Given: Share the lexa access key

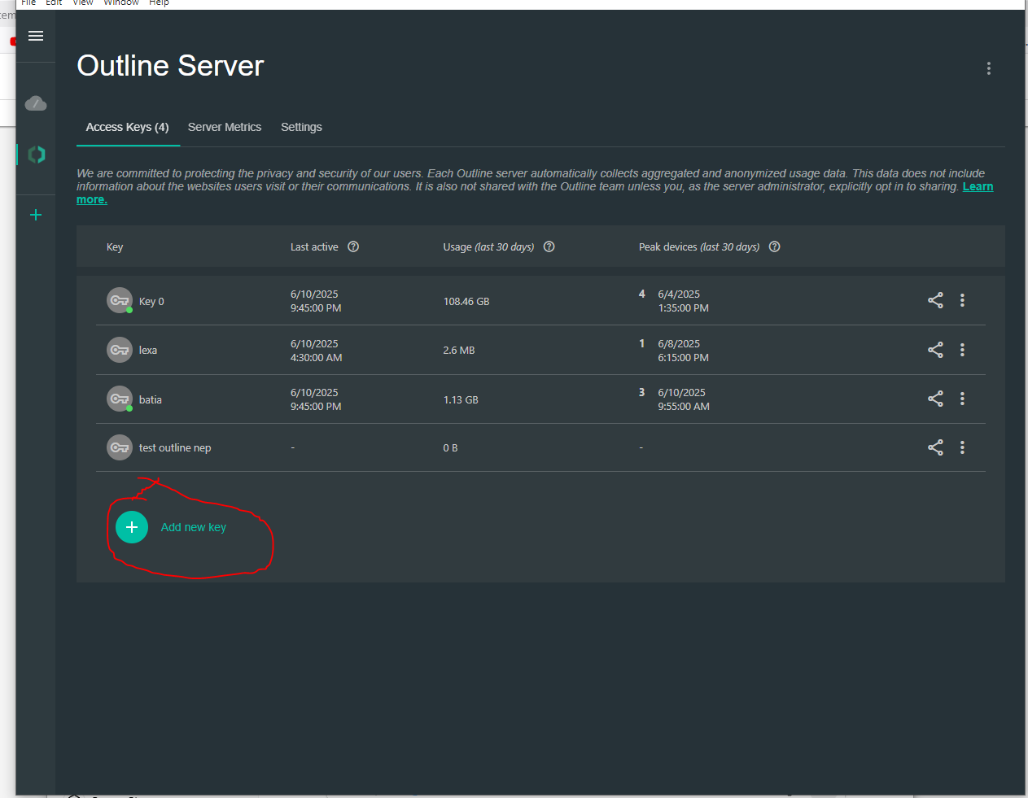Looking at the screenshot, I should [x=935, y=350].
